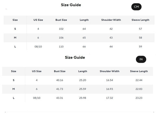
Task: Select Sleeve Length header in centimeter table
Action: tap(140, 20)
